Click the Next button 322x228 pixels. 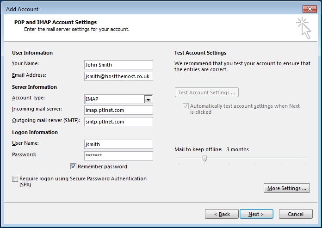coord(256,214)
